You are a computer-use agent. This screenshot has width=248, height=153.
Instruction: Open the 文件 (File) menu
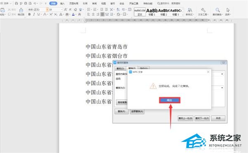pos(6,3)
